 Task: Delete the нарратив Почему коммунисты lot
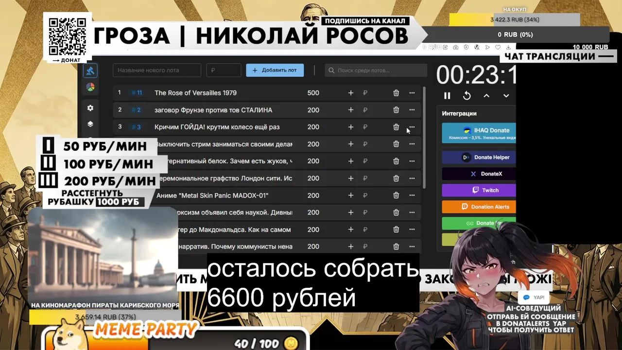[396, 246]
